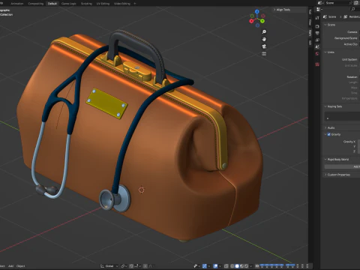Viewport: 360px width, 270px height.
Task: Open the Texture properties checker icon
Action: pyautogui.click(x=317, y=64)
